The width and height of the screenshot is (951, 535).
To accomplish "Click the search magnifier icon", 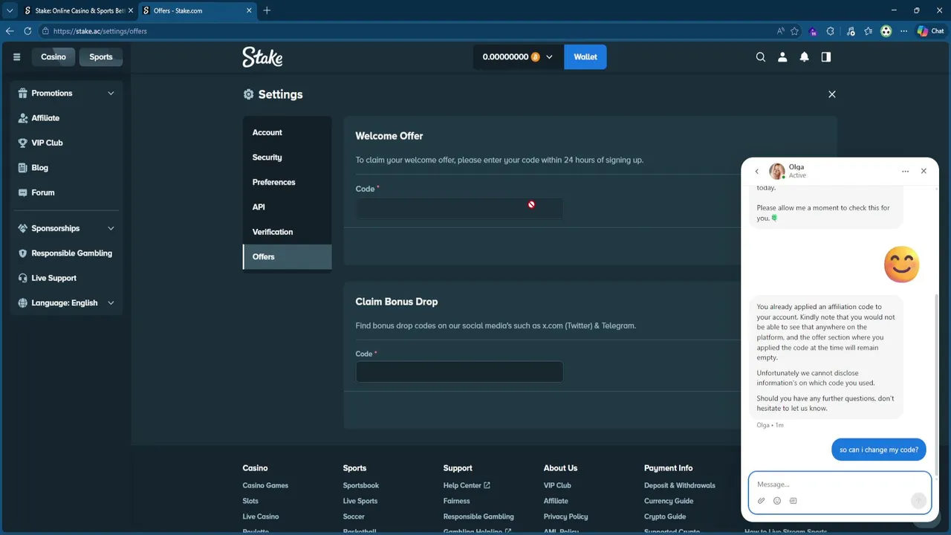I will 761,57.
